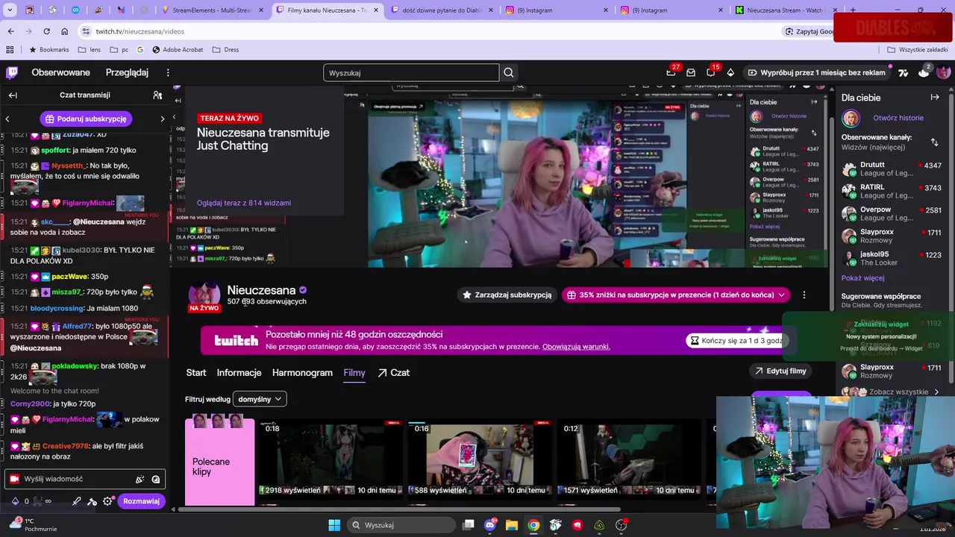Image resolution: width=955 pixels, height=537 pixels.
Task: Open the Czat pop-out tab
Action: 393,372
